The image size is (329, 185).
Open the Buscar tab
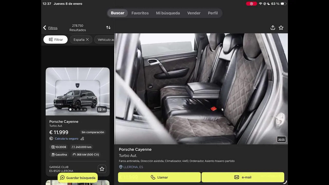click(x=117, y=13)
